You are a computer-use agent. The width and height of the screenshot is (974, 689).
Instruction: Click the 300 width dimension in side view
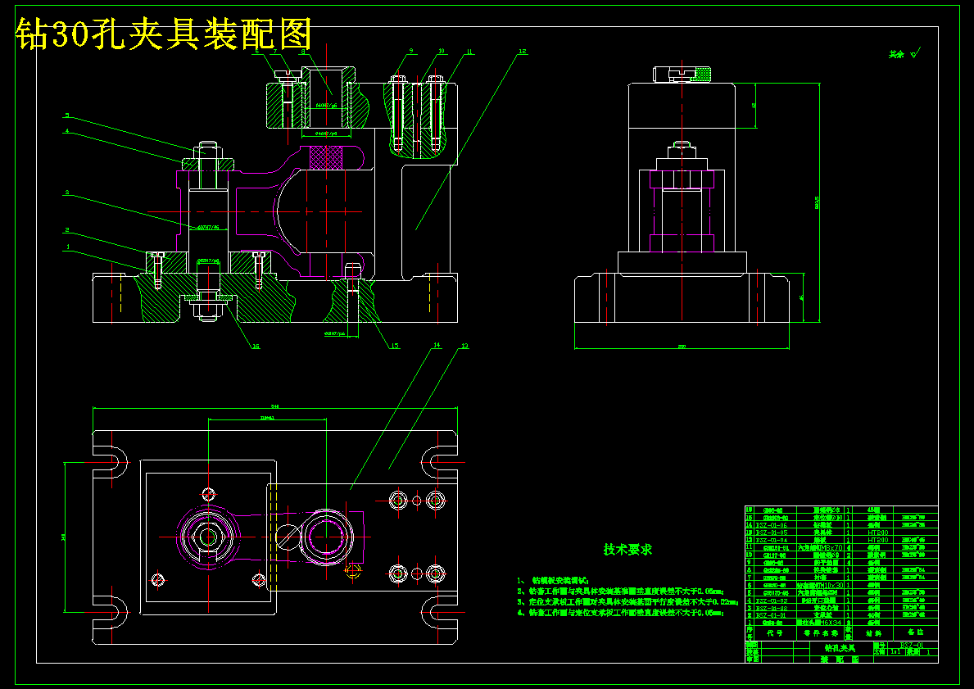(682, 346)
